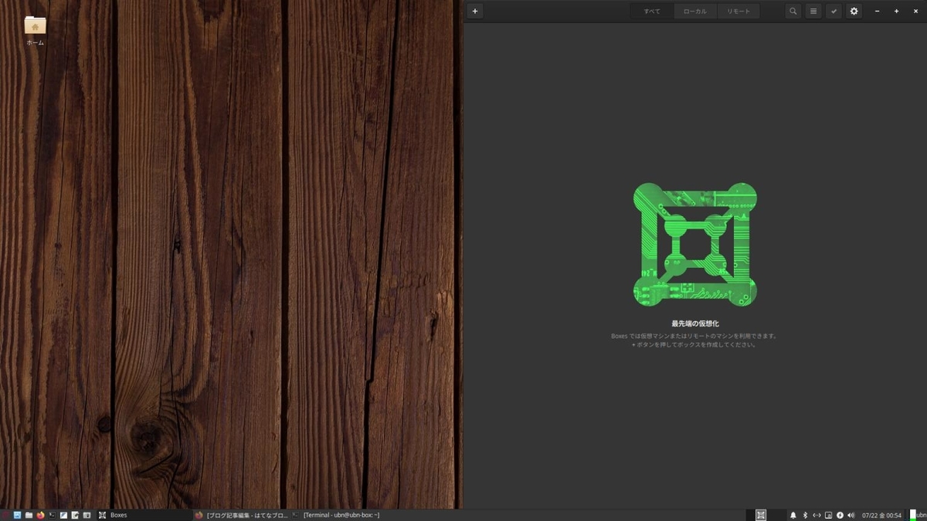Open search in Boxes with the magnifier icon
927x521 pixels.
793,11
